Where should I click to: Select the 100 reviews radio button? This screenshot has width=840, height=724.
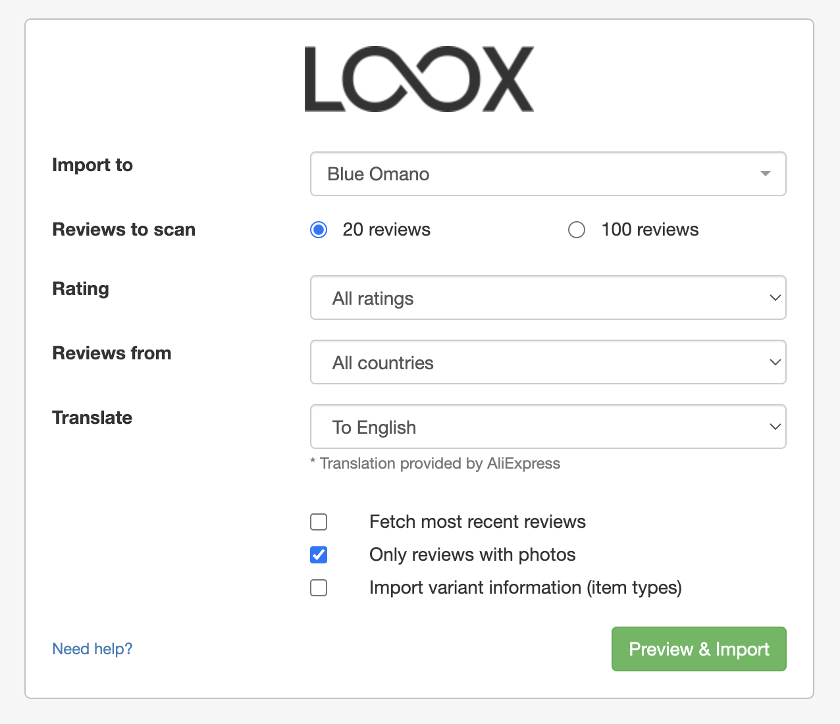point(577,230)
